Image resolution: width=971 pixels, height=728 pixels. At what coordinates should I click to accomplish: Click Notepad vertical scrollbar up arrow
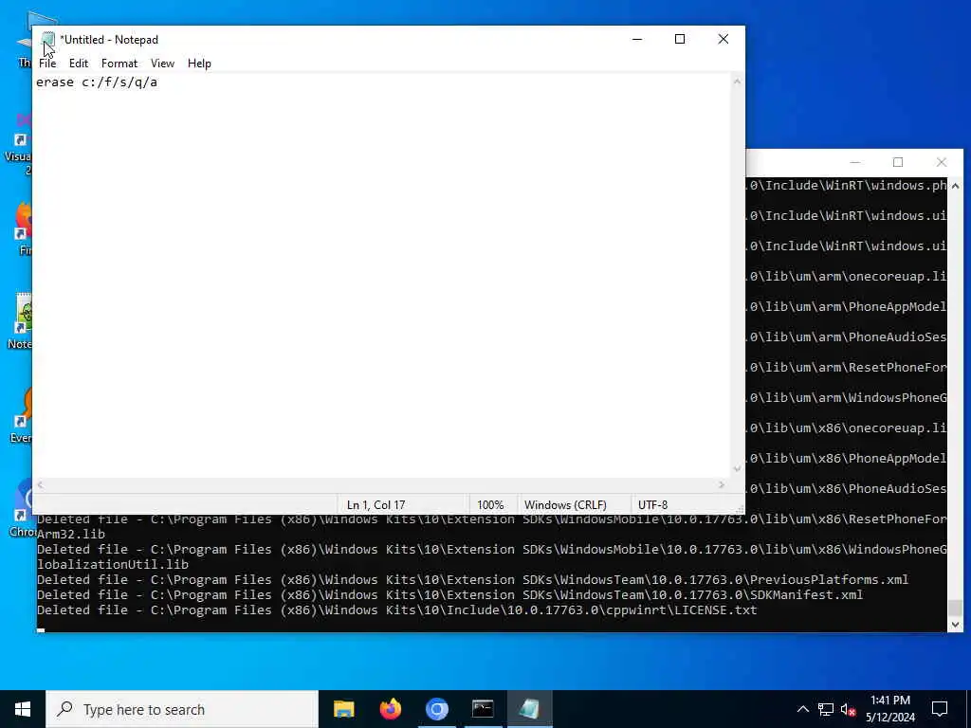tap(737, 82)
